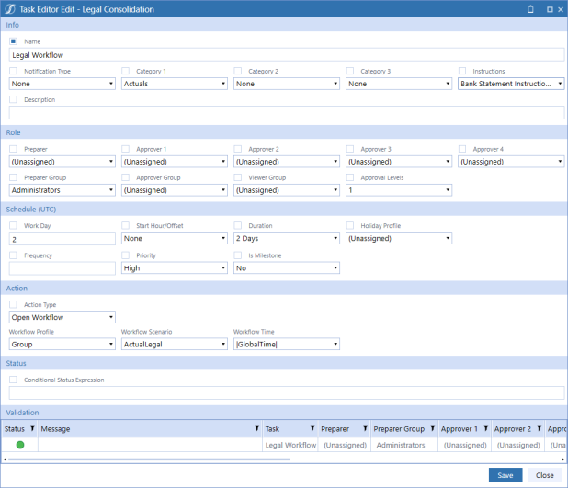
Task: Open the Approver 4 dropdown
Action: [511, 162]
